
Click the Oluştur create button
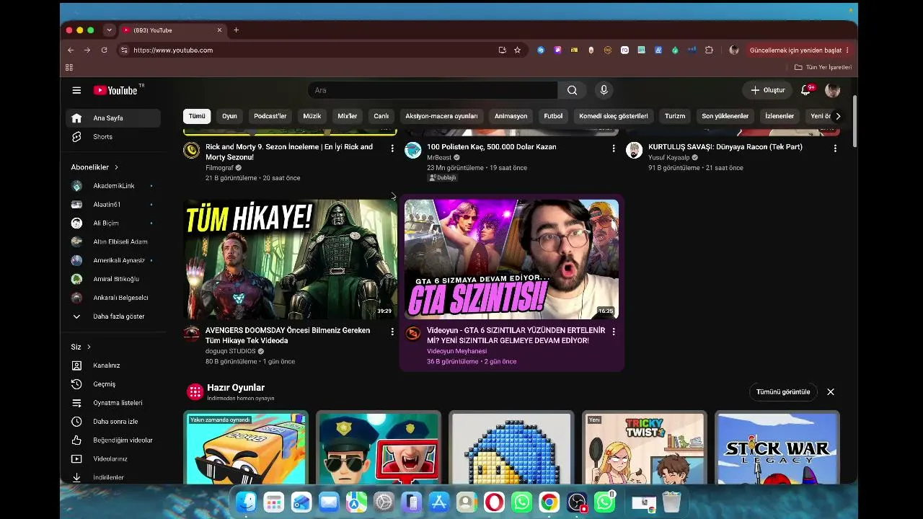(x=767, y=90)
